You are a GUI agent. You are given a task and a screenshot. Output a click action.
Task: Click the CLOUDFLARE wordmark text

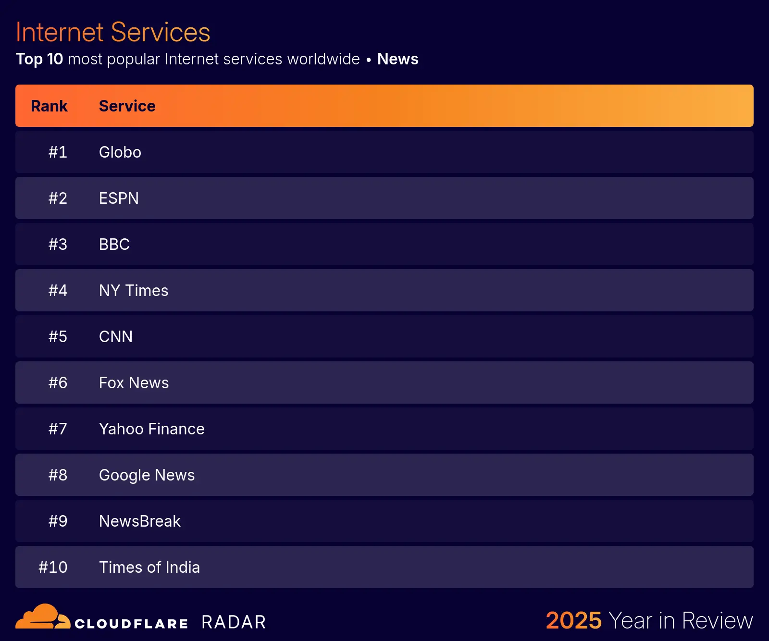point(131,624)
